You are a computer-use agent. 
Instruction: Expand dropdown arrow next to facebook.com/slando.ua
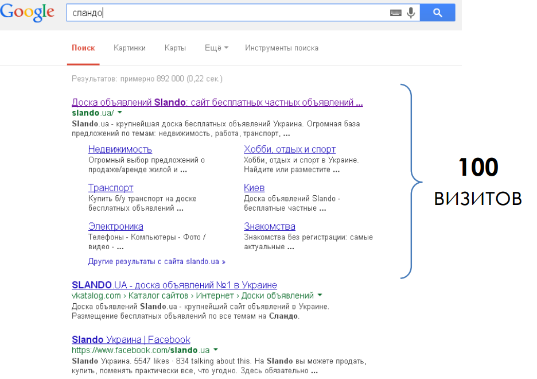pyautogui.click(x=216, y=350)
